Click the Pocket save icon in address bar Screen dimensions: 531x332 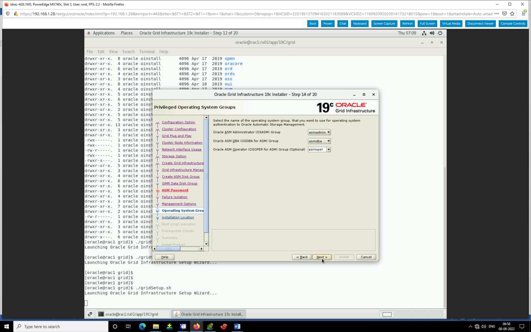[x=504, y=13]
